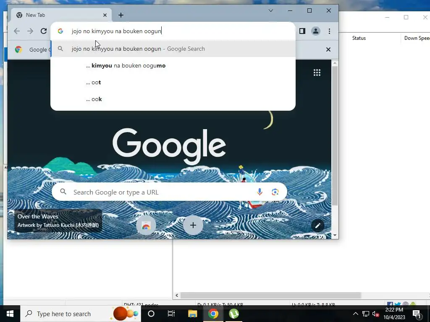The image size is (430, 322).
Task: Click the Chrome page scrollbar down arrow
Action: [x=335, y=235]
